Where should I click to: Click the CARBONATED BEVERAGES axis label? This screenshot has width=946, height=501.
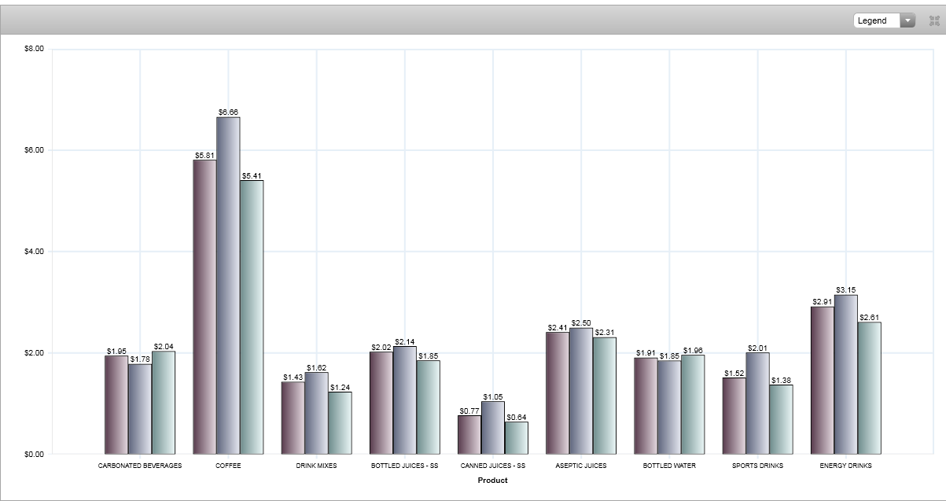coord(140,466)
